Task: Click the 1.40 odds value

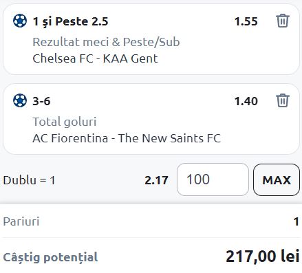Action: click(x=246, y=101)
